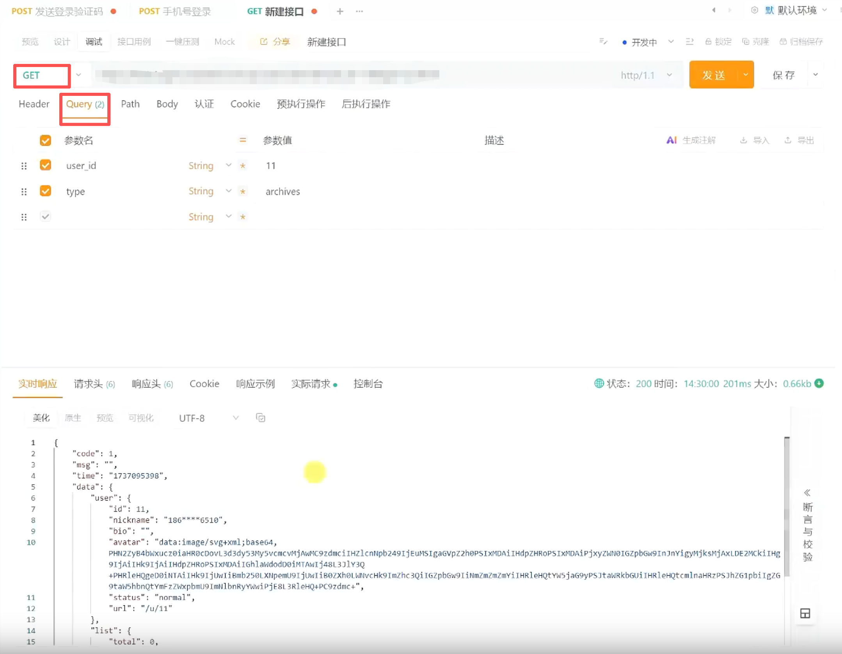Image resolution: width=842 pixels, height=654 pixels.
Task: Click the AI generate comments icon
Action: click(x=671, y=140)
